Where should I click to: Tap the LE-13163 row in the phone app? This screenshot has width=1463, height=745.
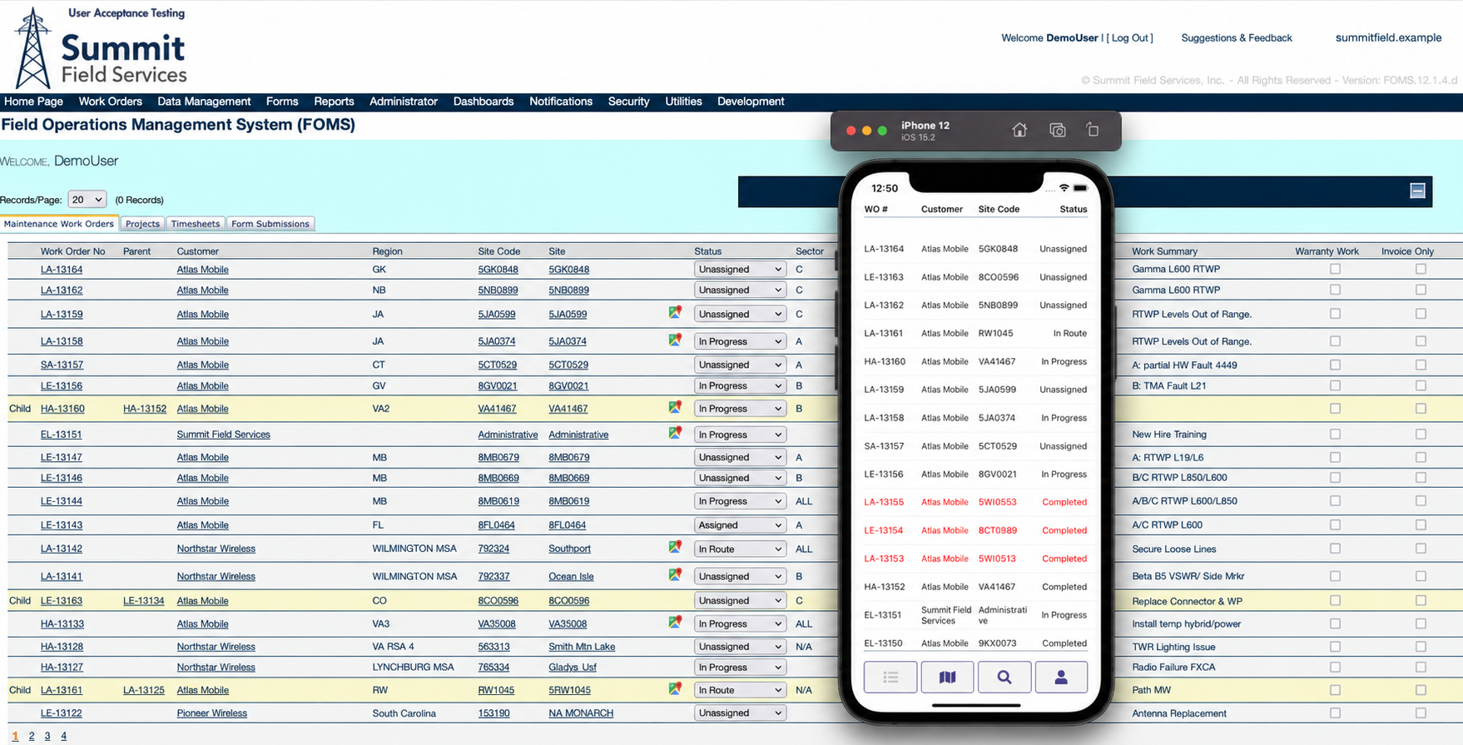point(975,277)
